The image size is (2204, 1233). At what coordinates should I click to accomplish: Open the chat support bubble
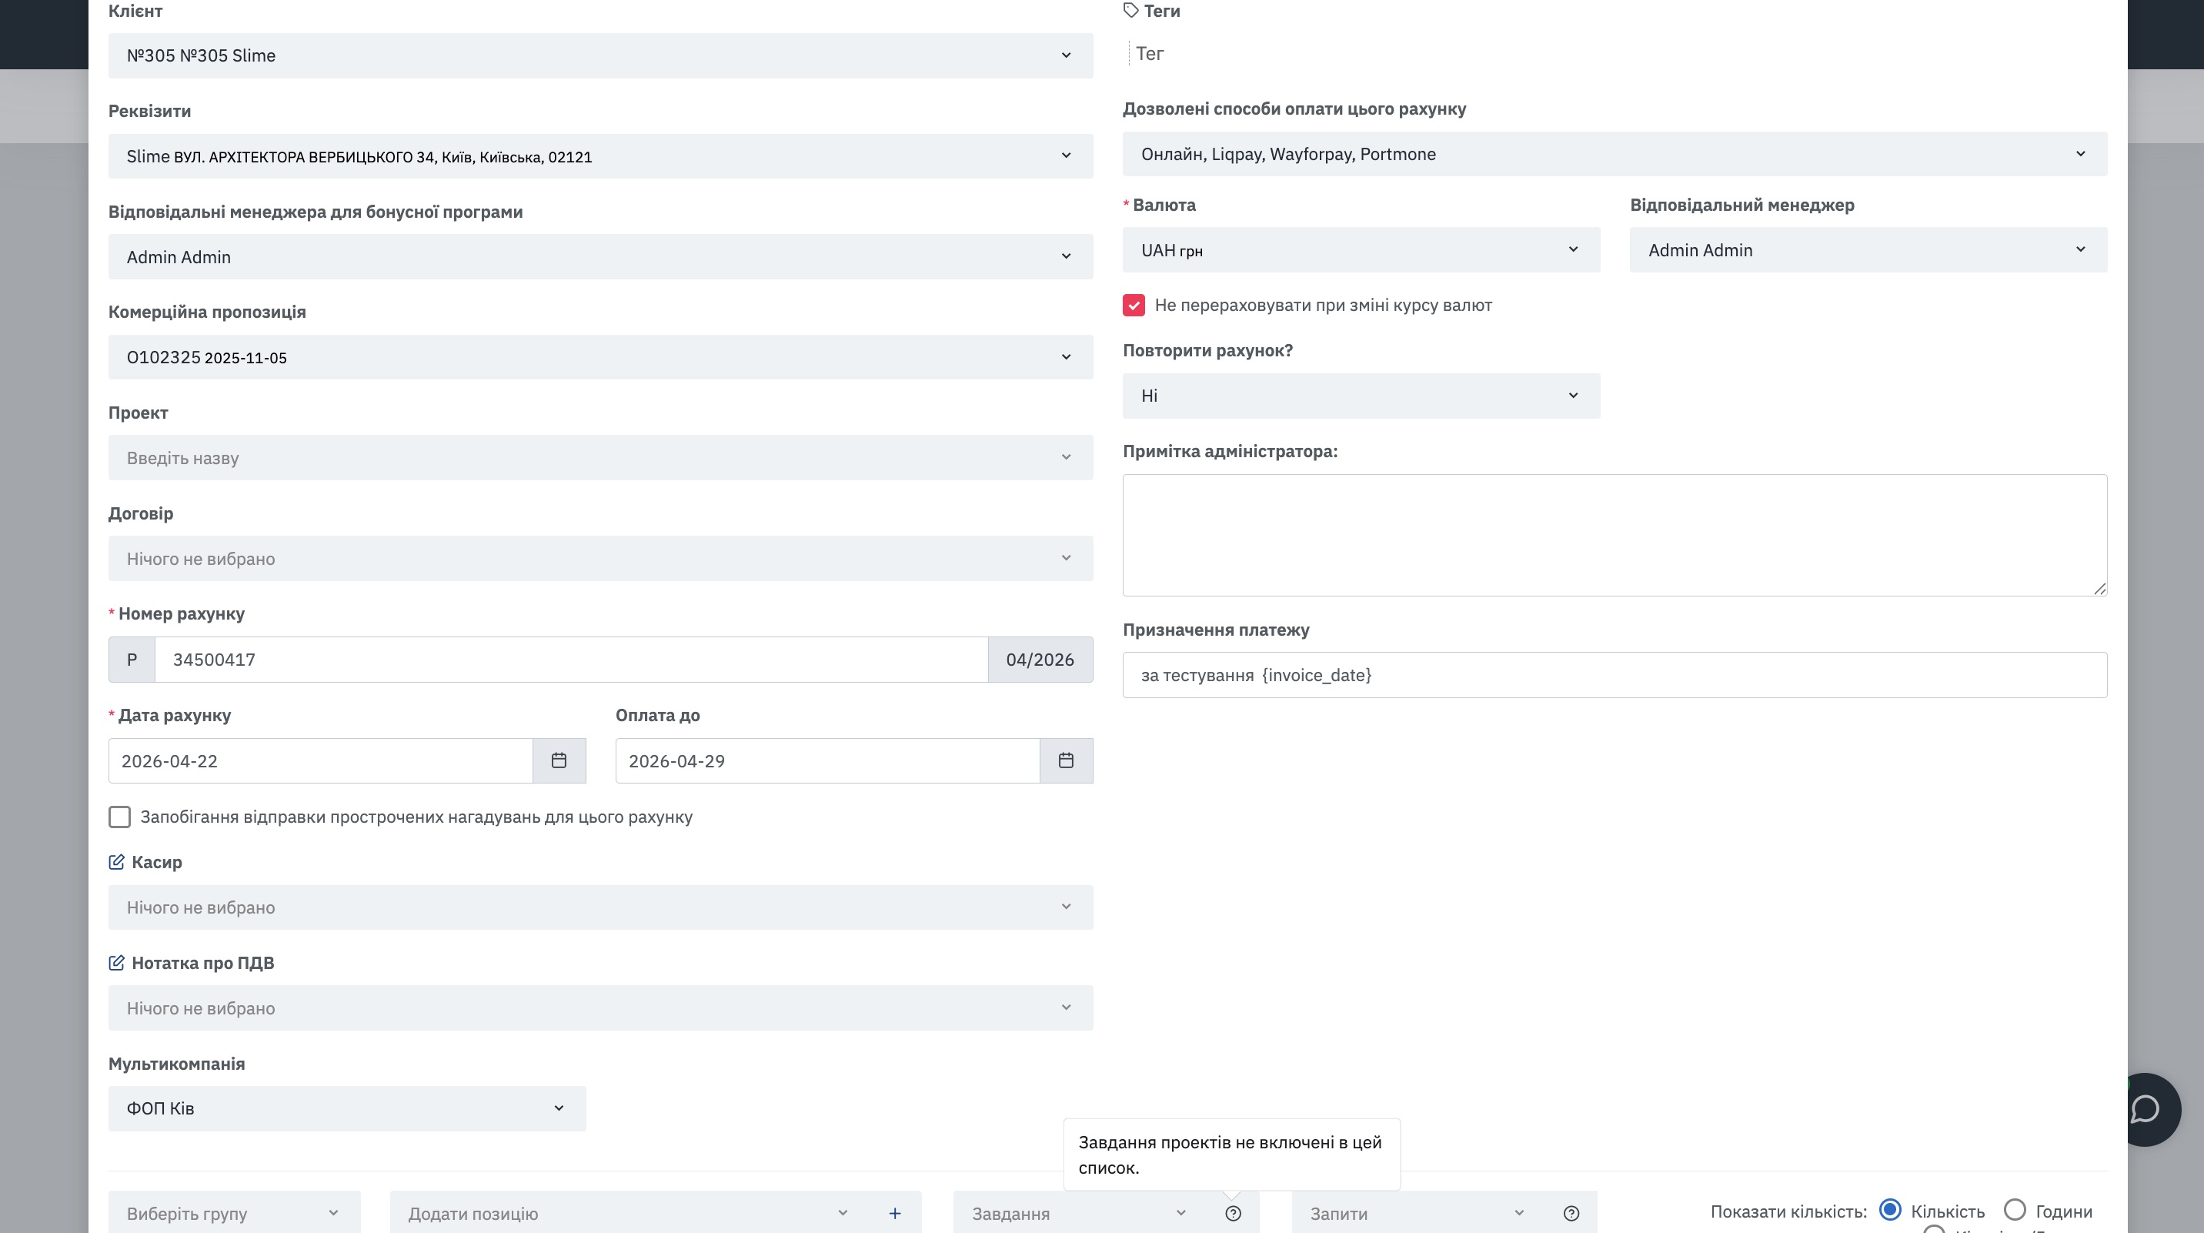(x=2146, y=1109)
